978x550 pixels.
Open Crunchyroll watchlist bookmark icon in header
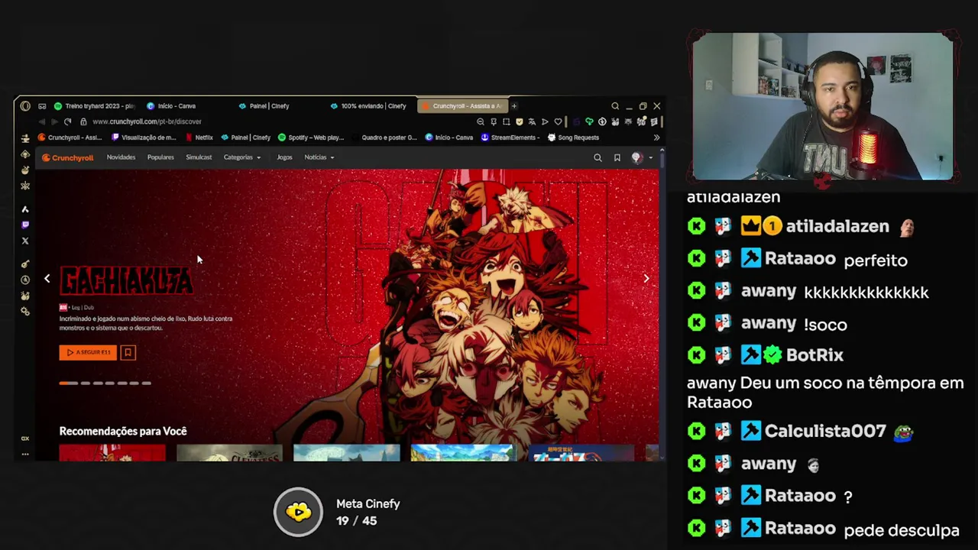[617, 157]
